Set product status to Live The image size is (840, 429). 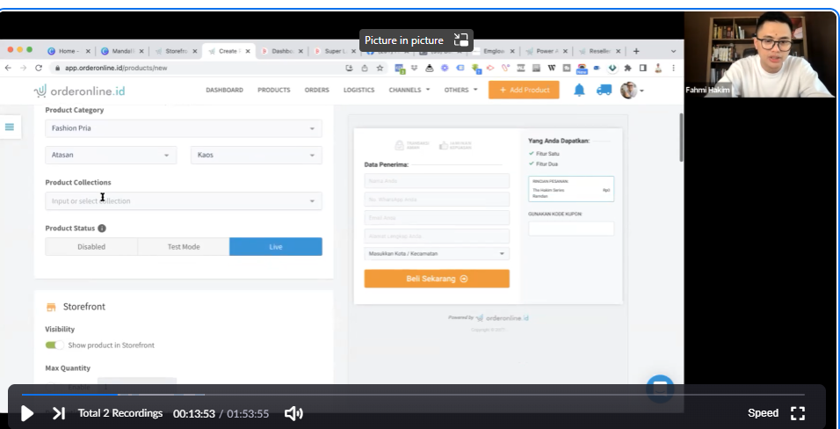(276, 247)
